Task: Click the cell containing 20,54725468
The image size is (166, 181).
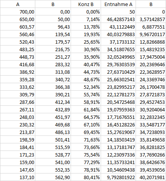Action: [x=118, y=102]
